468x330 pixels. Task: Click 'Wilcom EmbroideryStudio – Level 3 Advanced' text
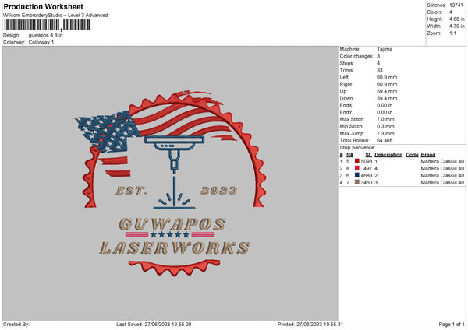pos(55,16)
